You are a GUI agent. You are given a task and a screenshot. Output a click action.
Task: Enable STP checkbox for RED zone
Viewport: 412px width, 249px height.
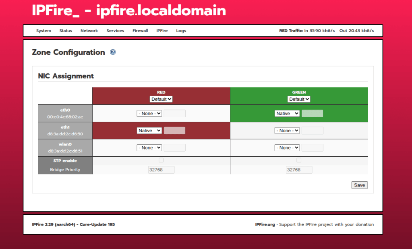[x=161, y=160]
